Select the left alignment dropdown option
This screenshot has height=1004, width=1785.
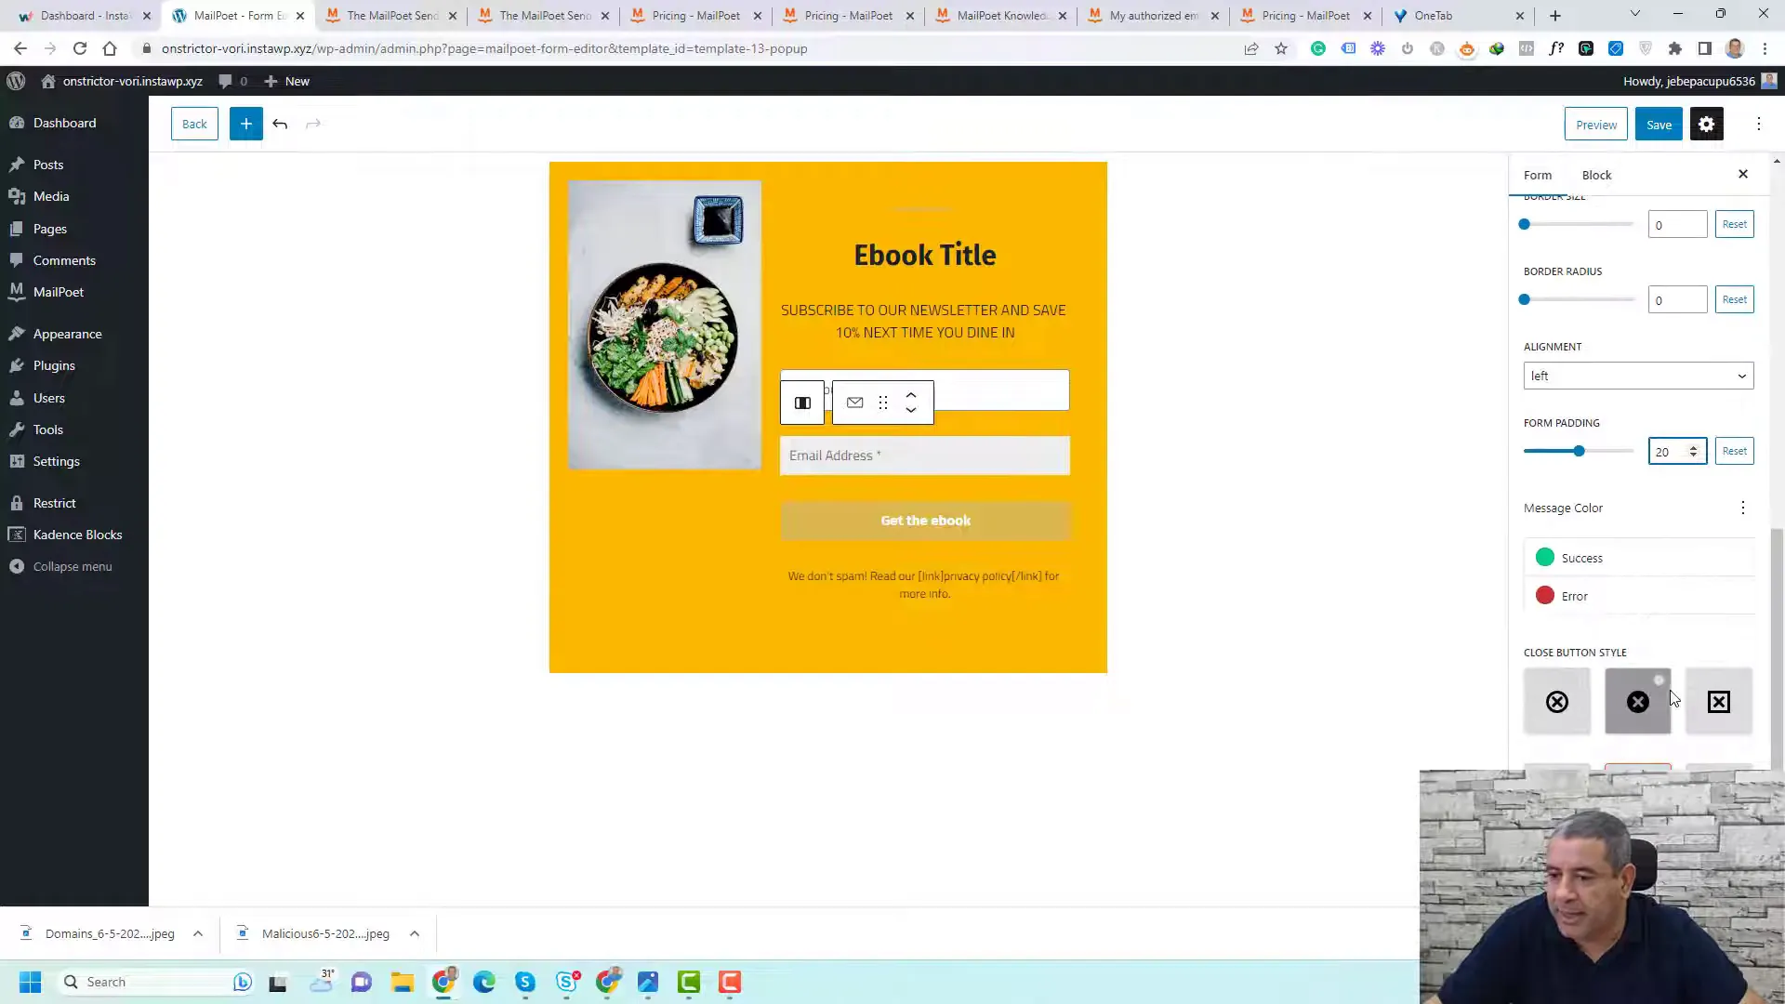pyautogui.click(x=1638, y=376)
